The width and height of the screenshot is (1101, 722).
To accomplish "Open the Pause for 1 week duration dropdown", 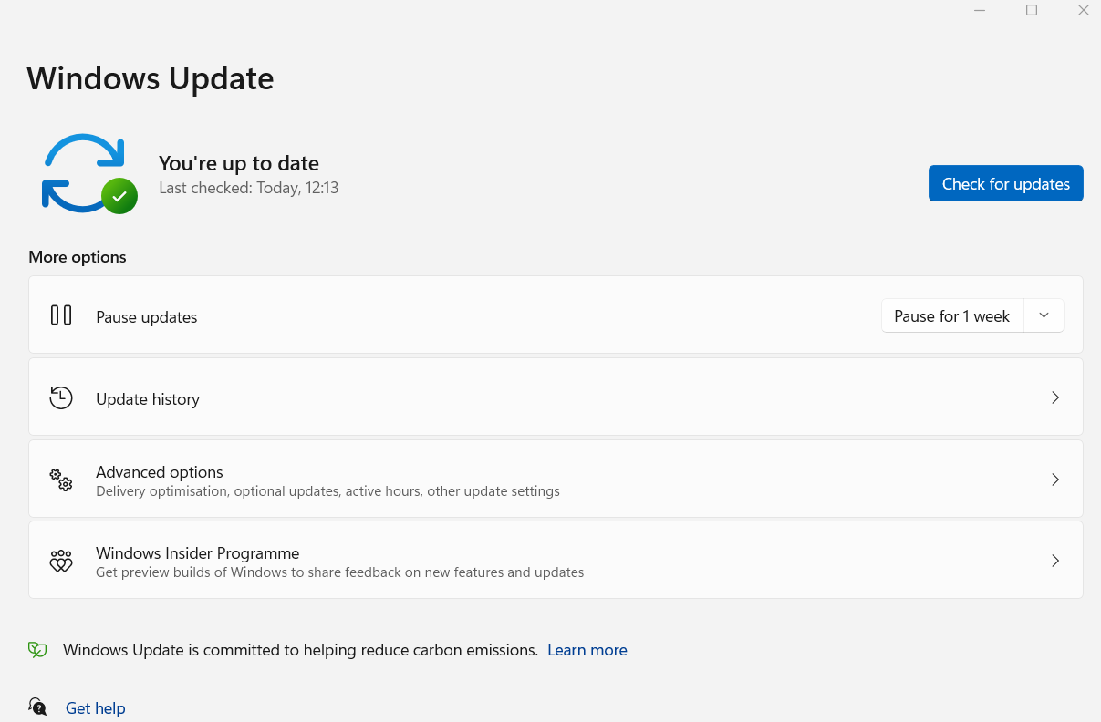I will point(1044,315).
